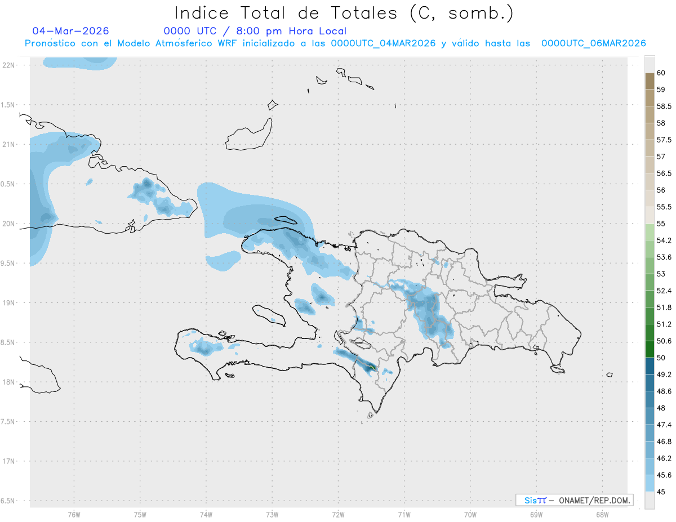This screenshot has height=522, width=676.
Task: Click the "76W" longitude label
Action: point(74,514)
